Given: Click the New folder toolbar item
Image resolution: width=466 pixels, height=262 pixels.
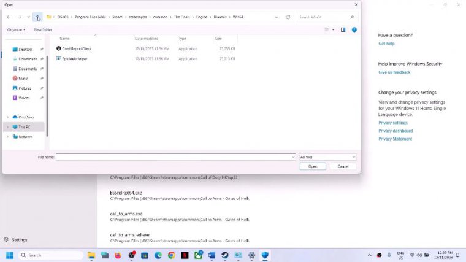Looking at the screenshot, I should pyautogui.click(x=43, y=29).
